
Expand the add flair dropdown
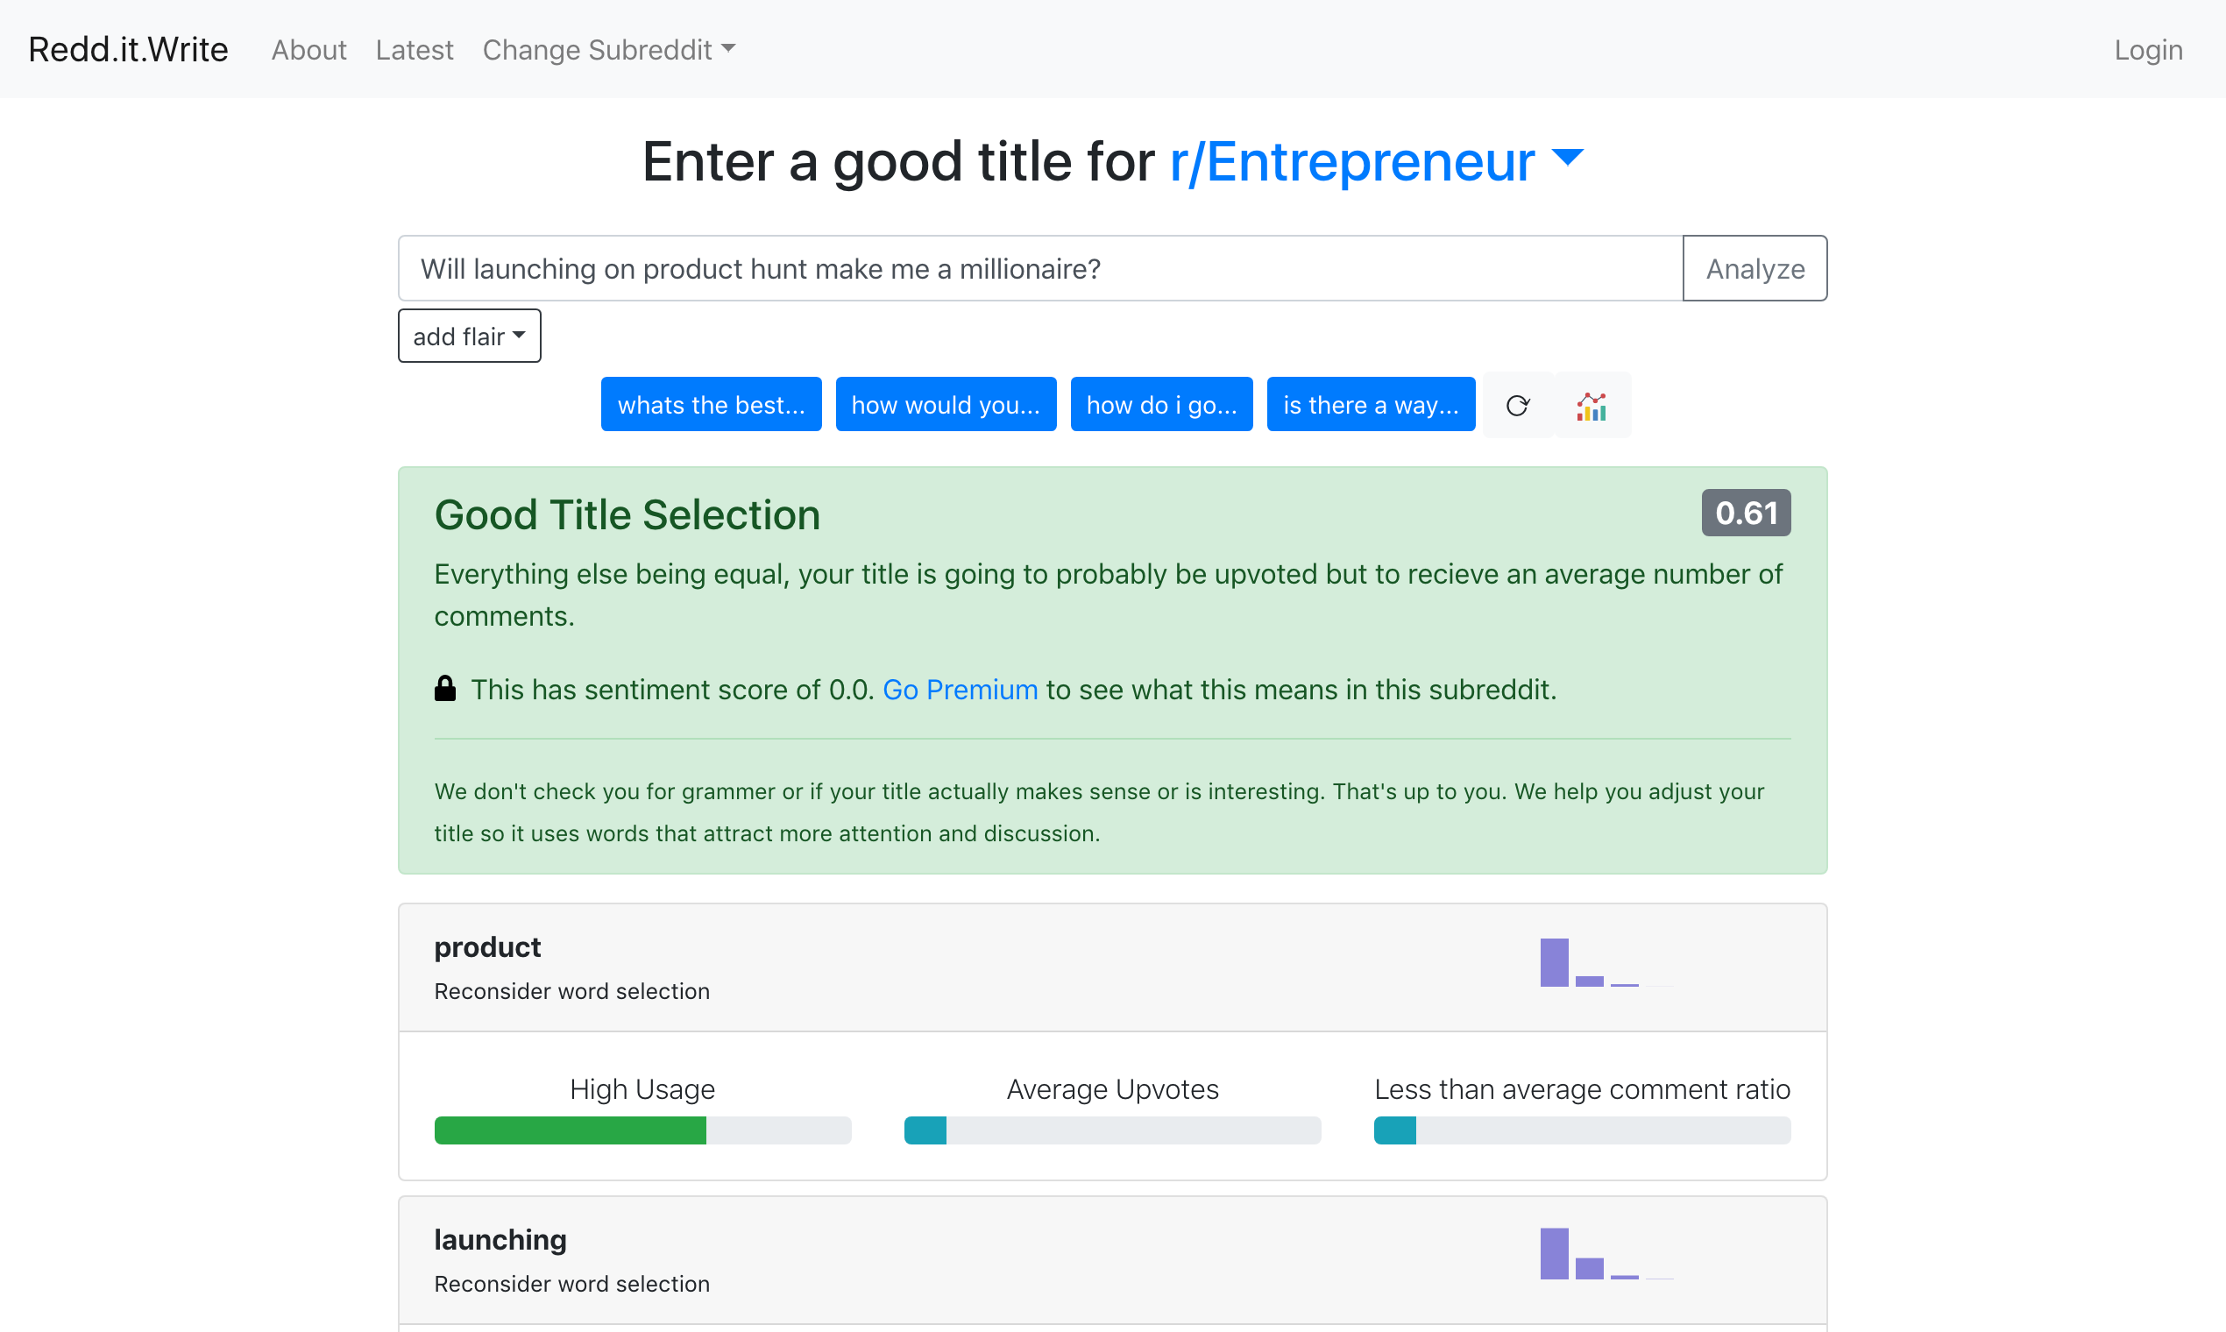tap(470, 336)
